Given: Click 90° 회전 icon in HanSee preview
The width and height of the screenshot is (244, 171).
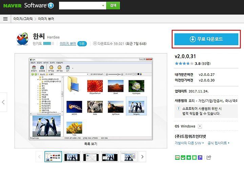Looking at the screenshot, I should (51, 68).
